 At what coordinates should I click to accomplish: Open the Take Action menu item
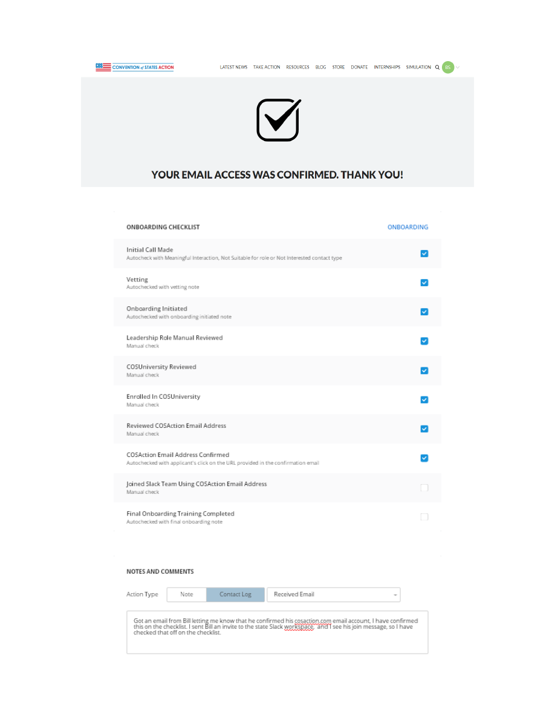267,67
